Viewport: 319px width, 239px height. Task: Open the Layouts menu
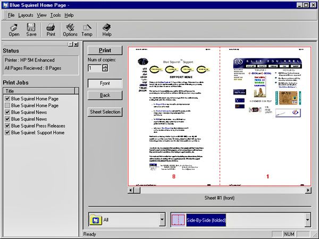26,15
